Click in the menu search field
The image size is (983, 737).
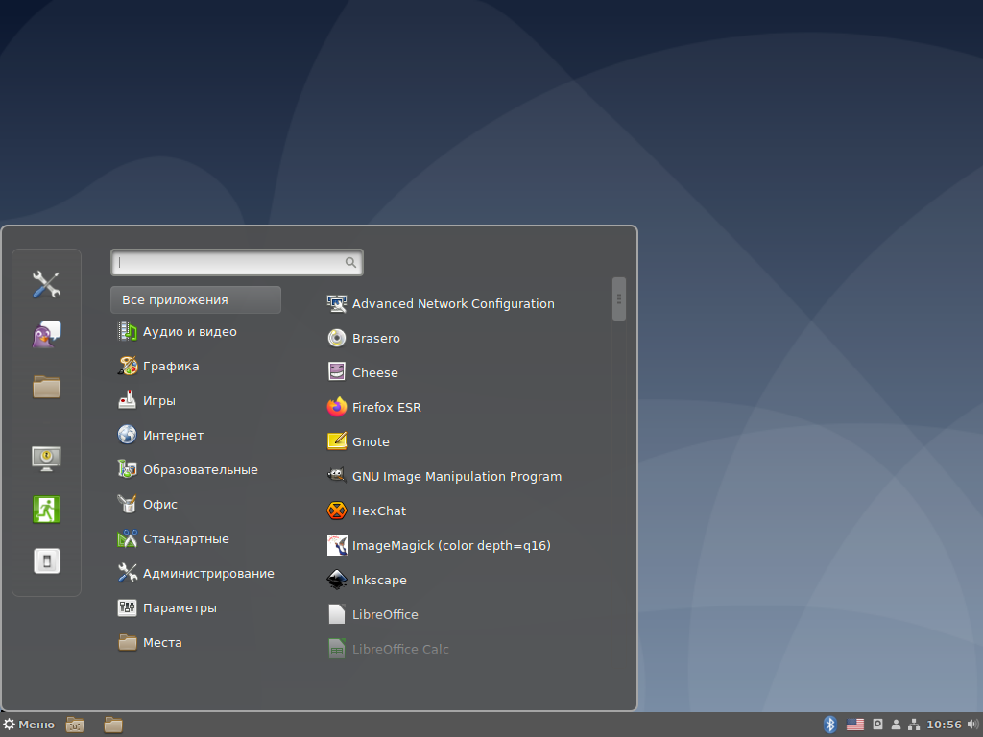(237, 263)
